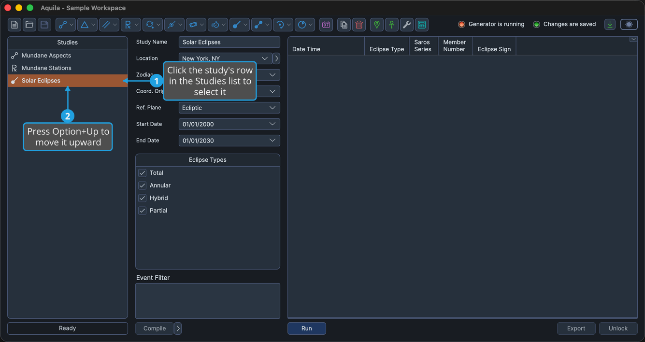
Task: Select Mundane Stations in Studies list
Action: [68, 68]
